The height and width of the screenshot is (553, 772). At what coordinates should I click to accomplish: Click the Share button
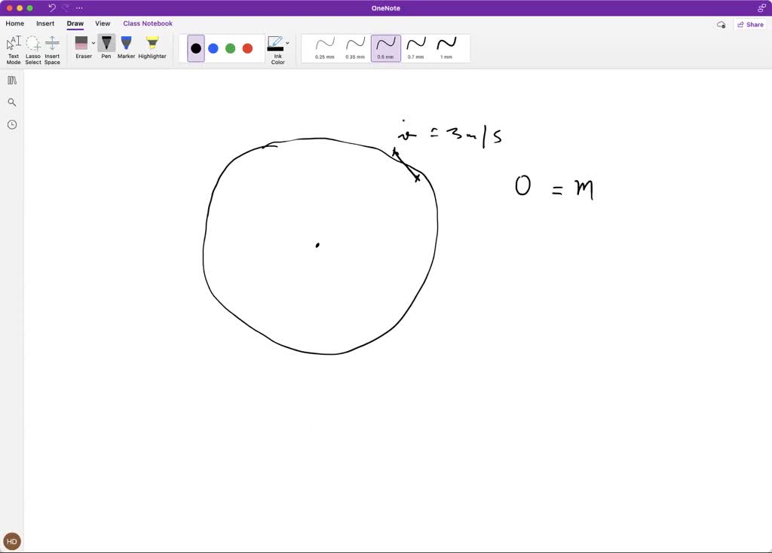[750, 24]
